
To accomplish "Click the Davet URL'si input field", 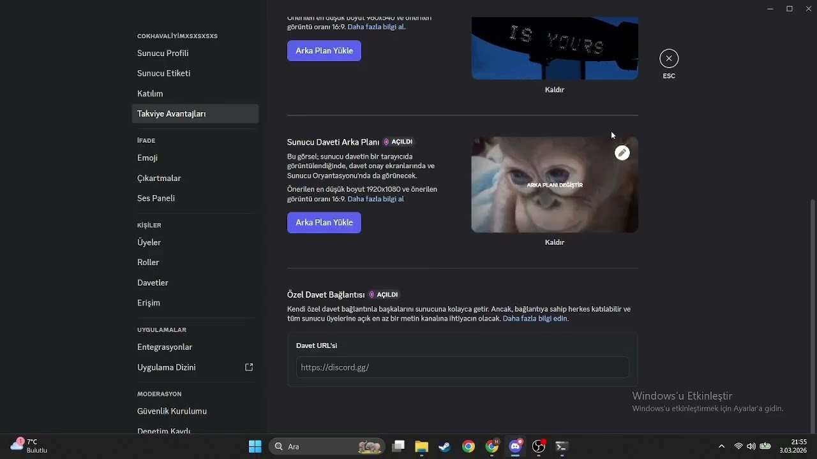I will pyautogui.click(x=462, y=367).
